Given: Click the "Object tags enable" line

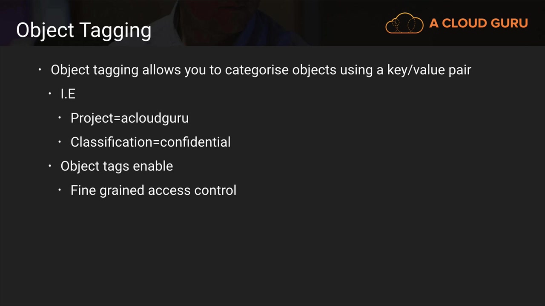Looking at the screenshot, I should 117,166.
